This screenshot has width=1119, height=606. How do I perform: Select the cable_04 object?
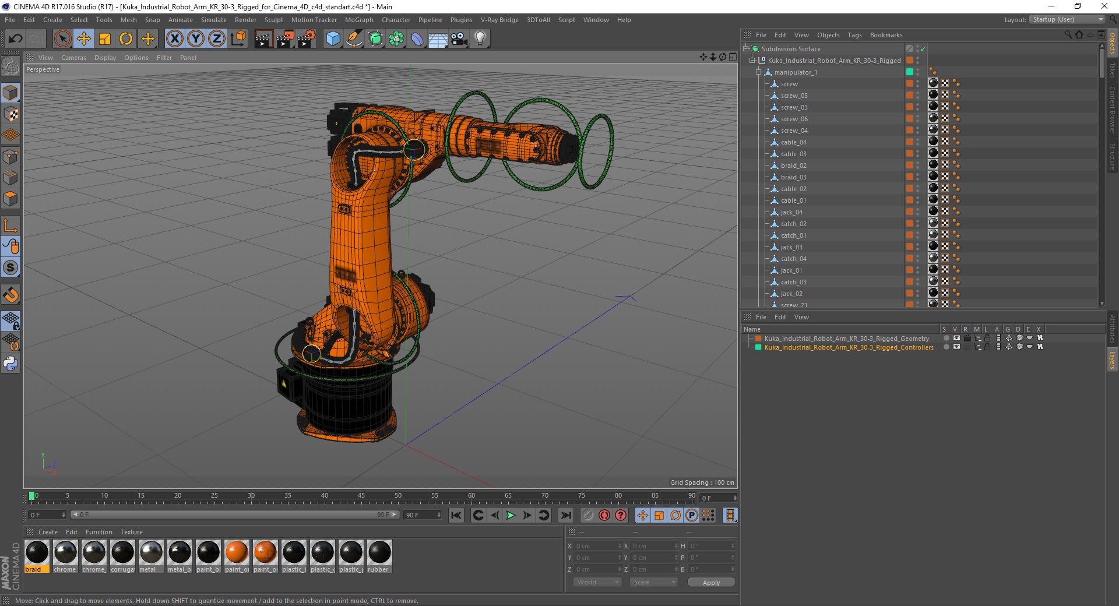[x=793, y=142]
